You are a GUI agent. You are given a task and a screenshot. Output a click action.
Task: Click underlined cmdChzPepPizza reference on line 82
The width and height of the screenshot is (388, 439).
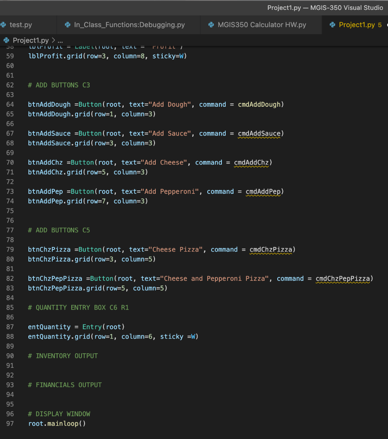point(343,278)
